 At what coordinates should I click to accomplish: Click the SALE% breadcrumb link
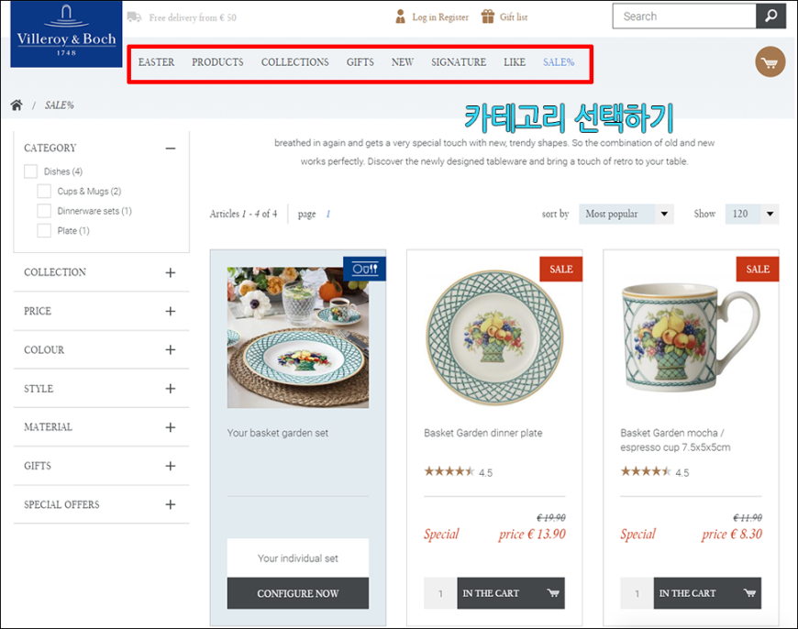[59, 105]
